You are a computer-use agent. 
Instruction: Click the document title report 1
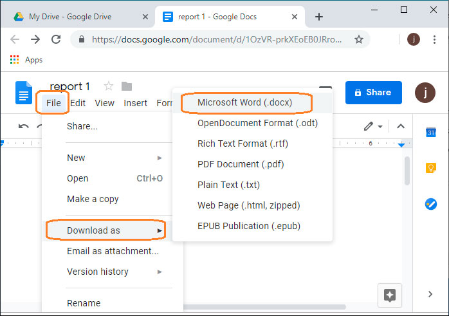coord(70,86)
